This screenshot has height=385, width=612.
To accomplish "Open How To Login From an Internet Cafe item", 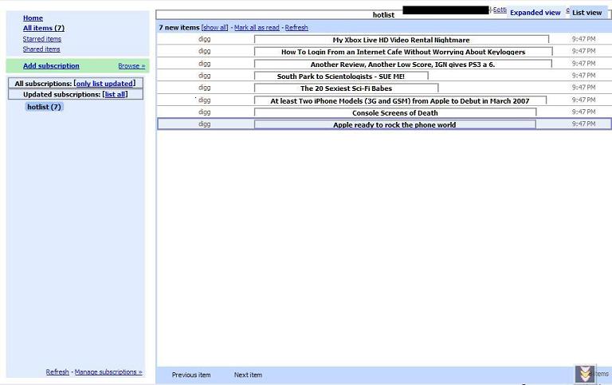I will click(x=403, y=52).
